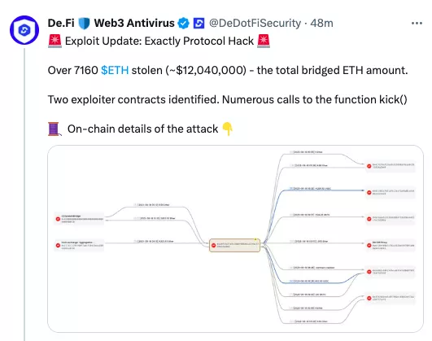Open the $ETH cashtag link

115,70
